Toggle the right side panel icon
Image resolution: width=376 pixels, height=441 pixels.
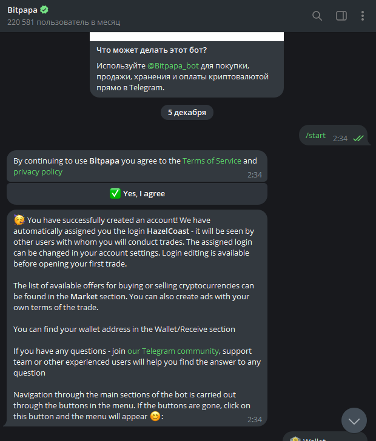click(341, 16)
